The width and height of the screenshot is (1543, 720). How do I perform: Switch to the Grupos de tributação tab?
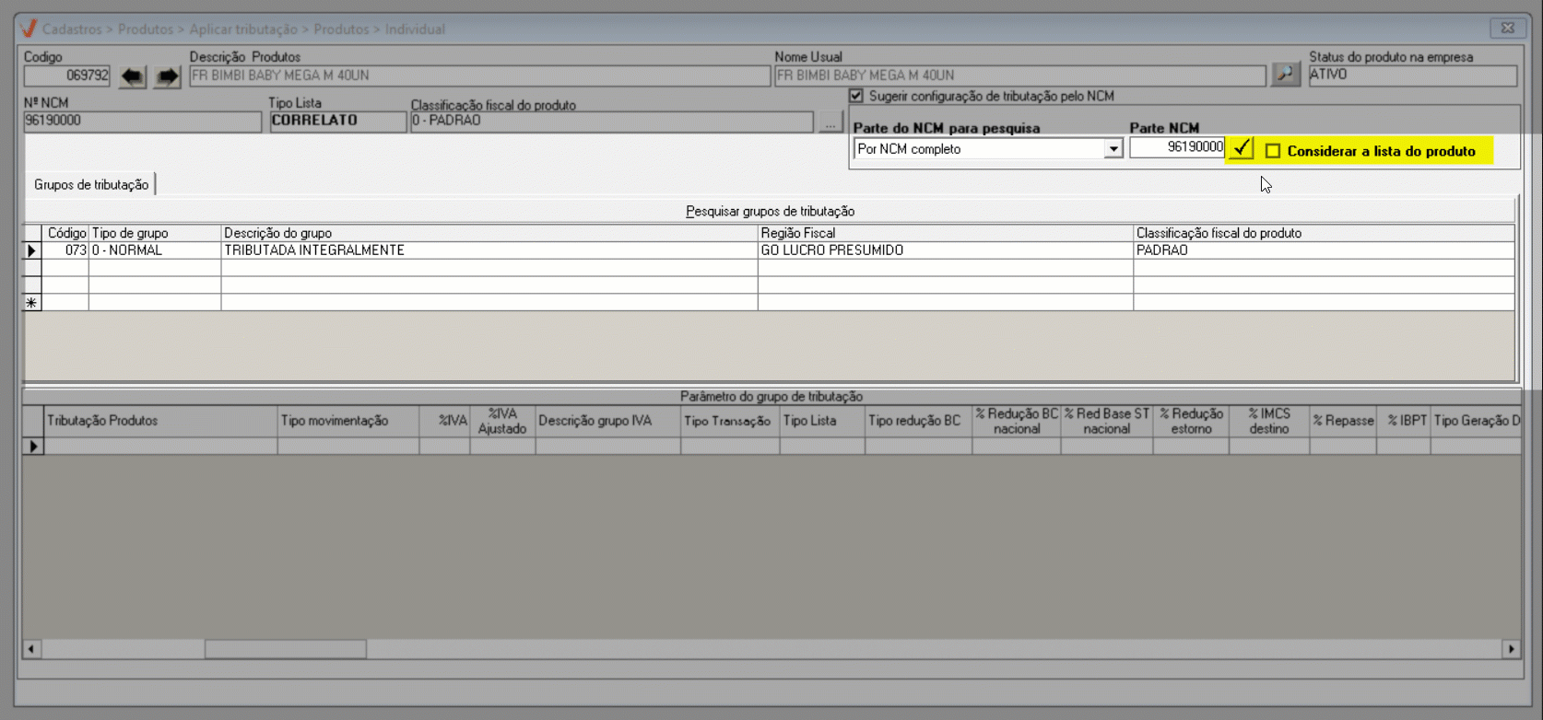(91, 185)
